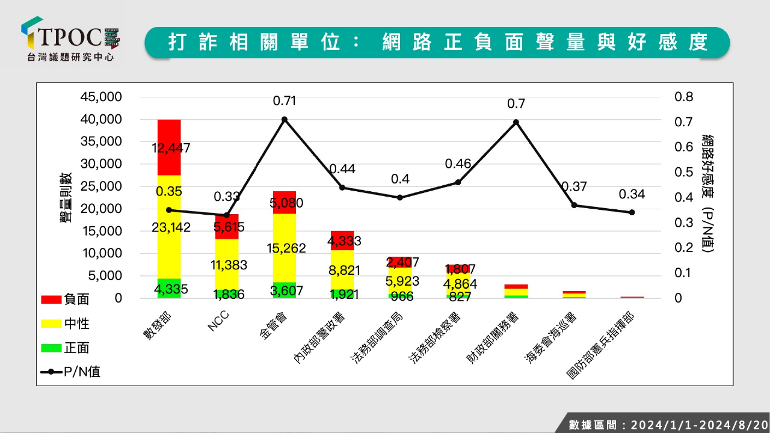Viewport: 770px width, 433px height.
Task: Click the chart title banner 打詐相關單位
Action: pos(437,43)
